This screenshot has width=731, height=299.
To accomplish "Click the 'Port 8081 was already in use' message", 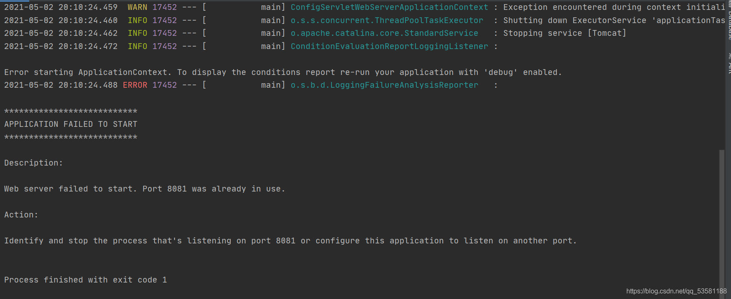I will click(214, 189).
